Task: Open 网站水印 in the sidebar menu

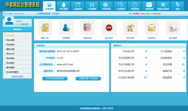Action: click(x=11, y=54)
